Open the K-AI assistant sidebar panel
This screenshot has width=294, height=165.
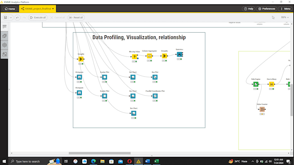point(4,54)
